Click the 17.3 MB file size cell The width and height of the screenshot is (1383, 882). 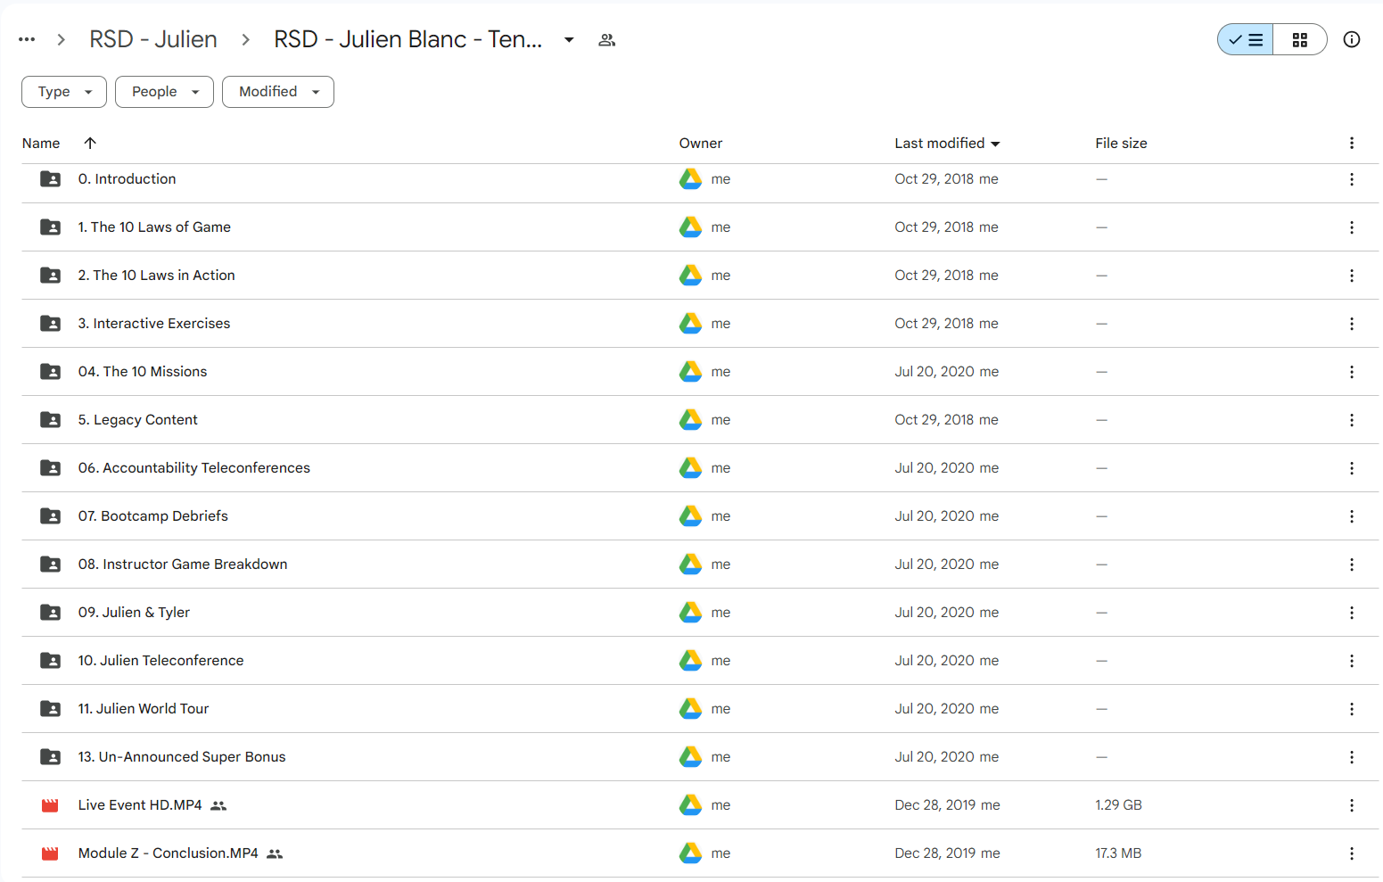(1118, 853)
